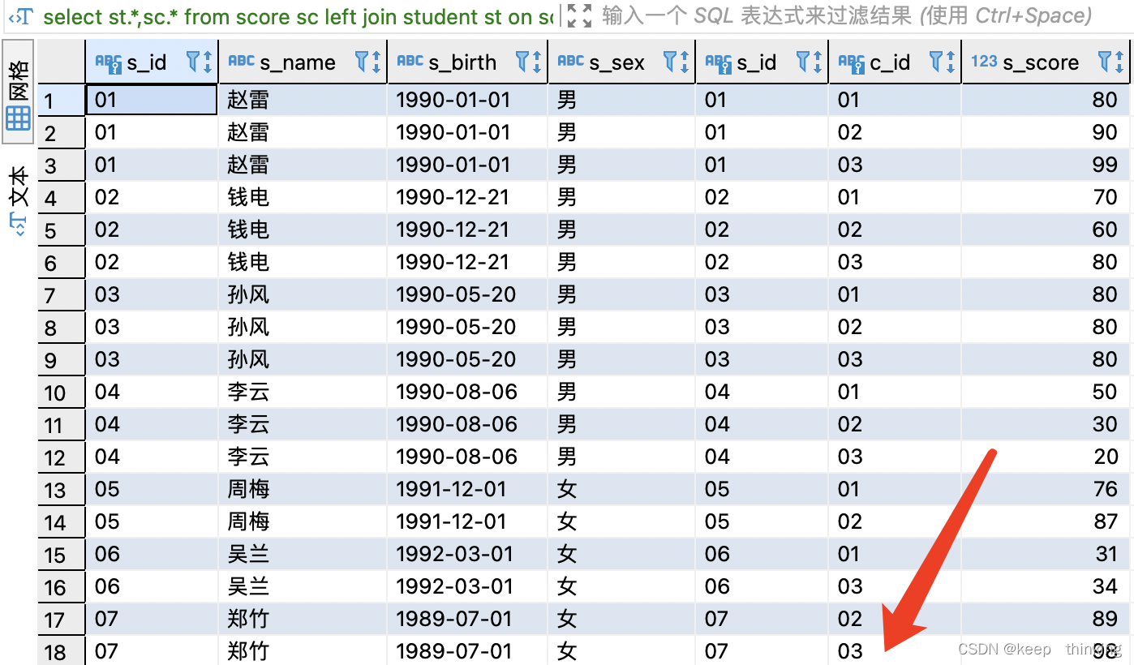This screenshot has width=1134, height=665.
Task: Click the 1990-12-21 birth cell in row 5
Action: coord(468,230)
